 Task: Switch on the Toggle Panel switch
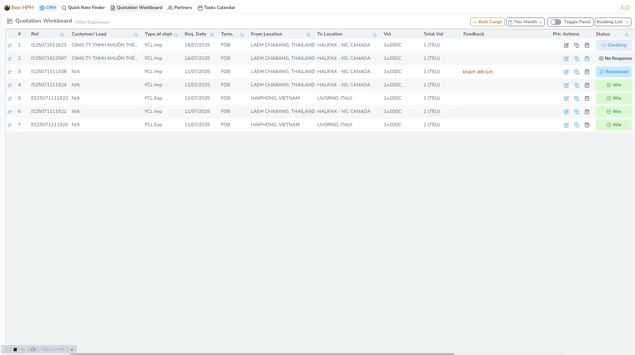[x=556, y=22]
